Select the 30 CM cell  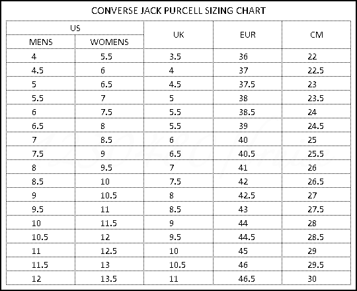317,278
